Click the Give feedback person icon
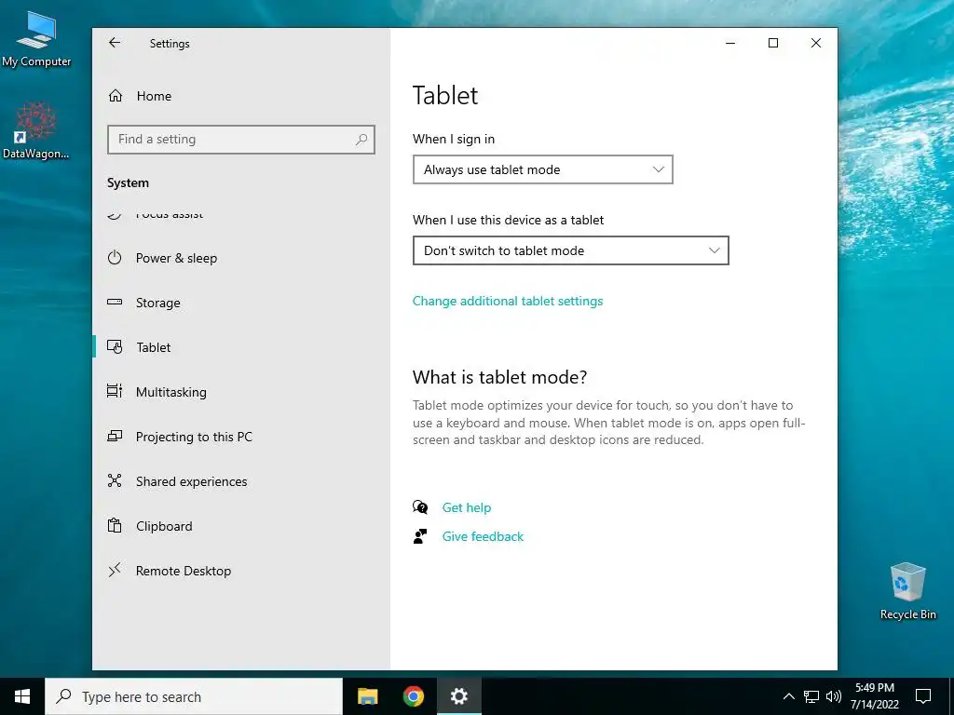The image size is (954, 715). [x=420, y=536]
